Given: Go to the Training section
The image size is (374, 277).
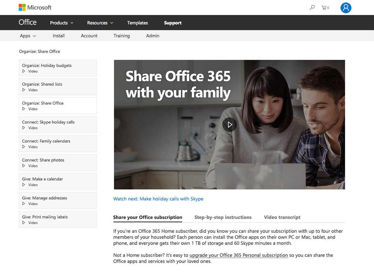Looking at the screenshot, I should [x=122, y=36].
